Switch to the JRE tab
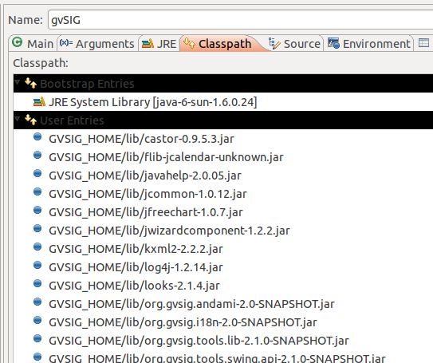Image resolution: width=433 pixels, height=363 pixels. 159,43
